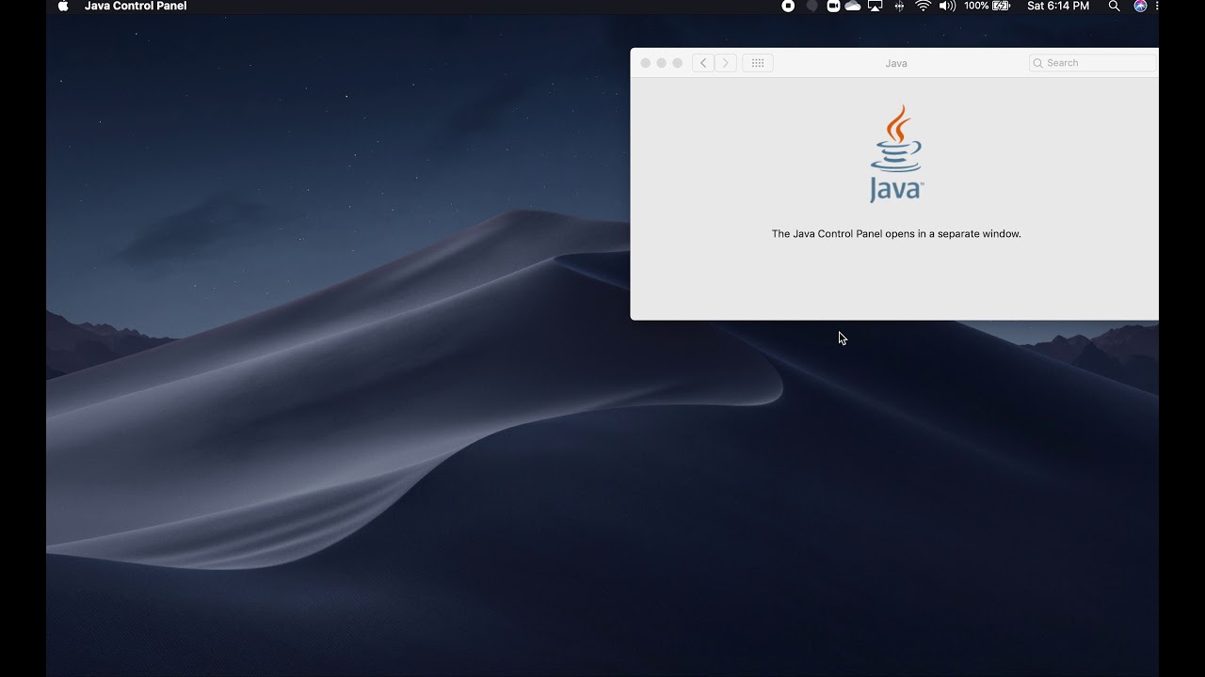Open the cloud sync icon in menu bar

[x=853, y=6]
